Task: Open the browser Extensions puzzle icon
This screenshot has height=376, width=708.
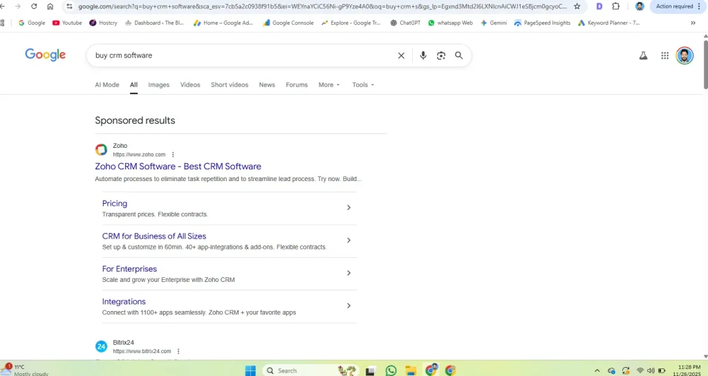Action: (616, 6)
